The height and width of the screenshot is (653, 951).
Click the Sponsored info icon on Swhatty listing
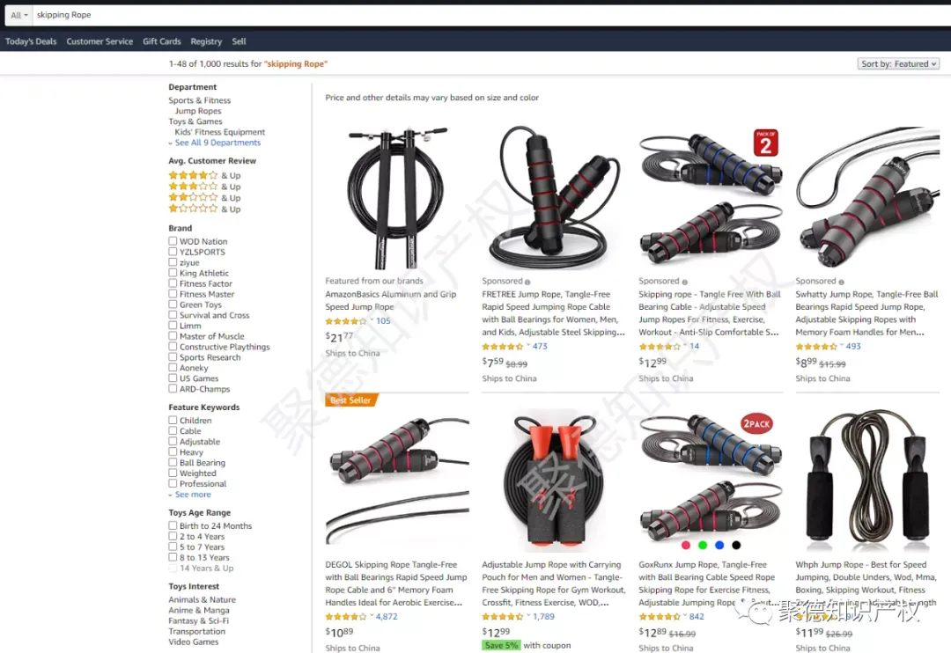tap(841, 282)
